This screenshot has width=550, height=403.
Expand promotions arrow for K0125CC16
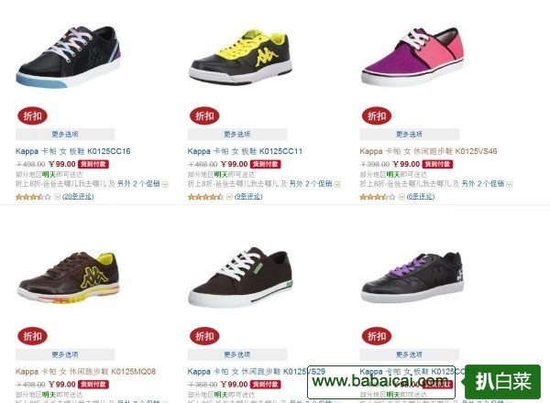pyautogui.click(x=165, y=184)
